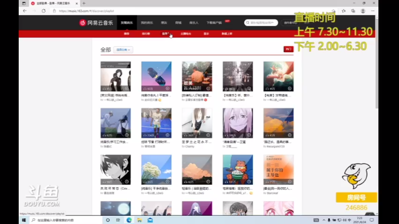This screenshot has width=399, height=224.
Task: Open a new browser tab with plus icon
Action: coord(84,3)
